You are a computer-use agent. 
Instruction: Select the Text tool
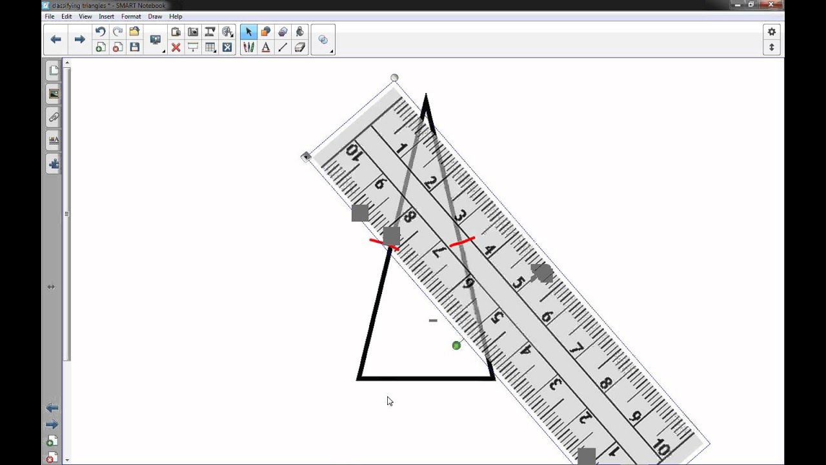265,47
